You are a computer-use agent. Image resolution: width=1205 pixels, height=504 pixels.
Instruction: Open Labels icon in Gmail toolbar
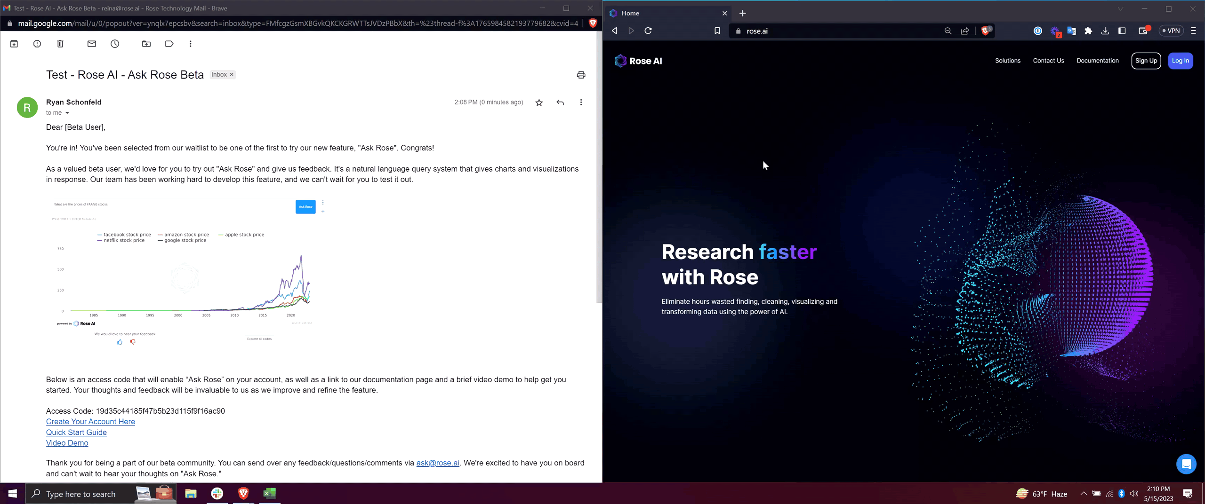pos(169,44)
